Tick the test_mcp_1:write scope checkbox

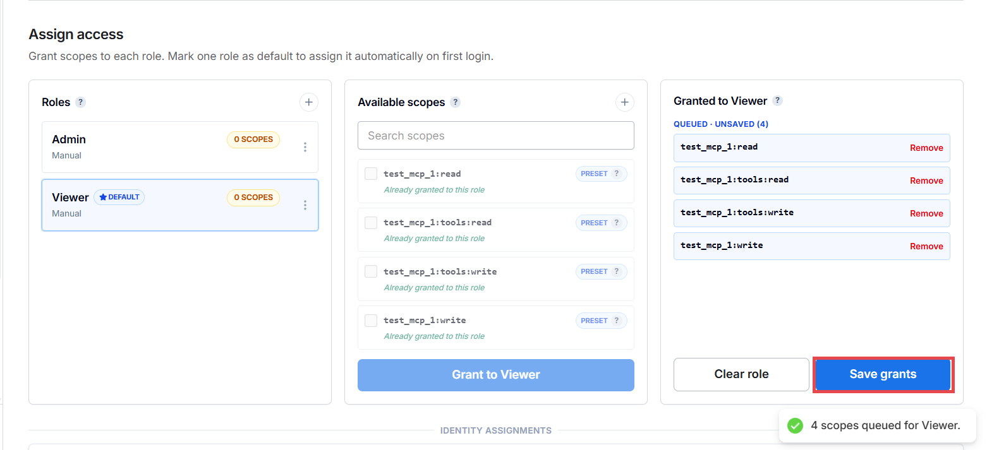[x=371, y=321]
